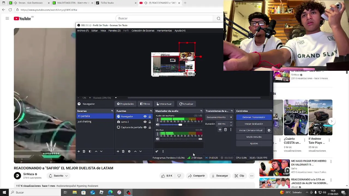The image size is (349, 196).
Task: Move the selected scene down in Escenas
Action: 101,151
